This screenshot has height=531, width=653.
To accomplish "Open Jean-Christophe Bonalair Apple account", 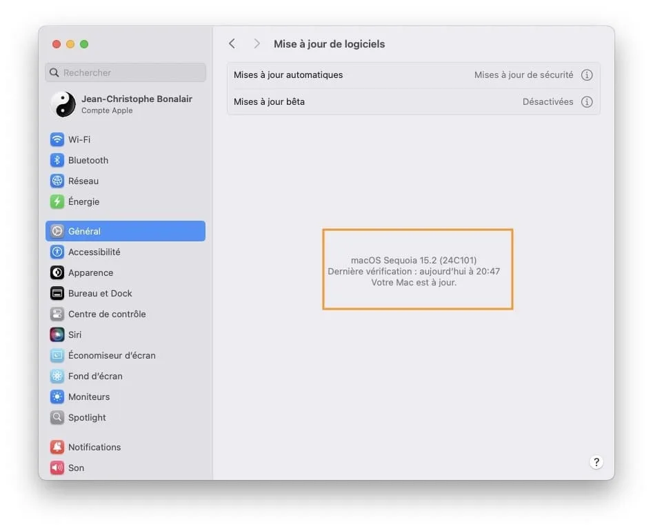I will point(125,104).
